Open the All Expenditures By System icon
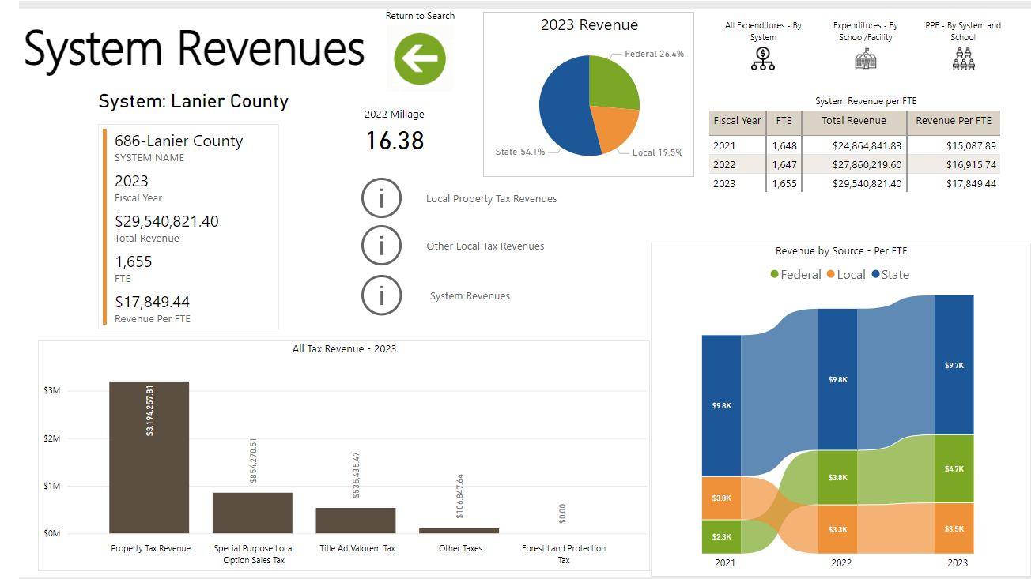This screenshot has height=579, width=1035. pos(763,58)
